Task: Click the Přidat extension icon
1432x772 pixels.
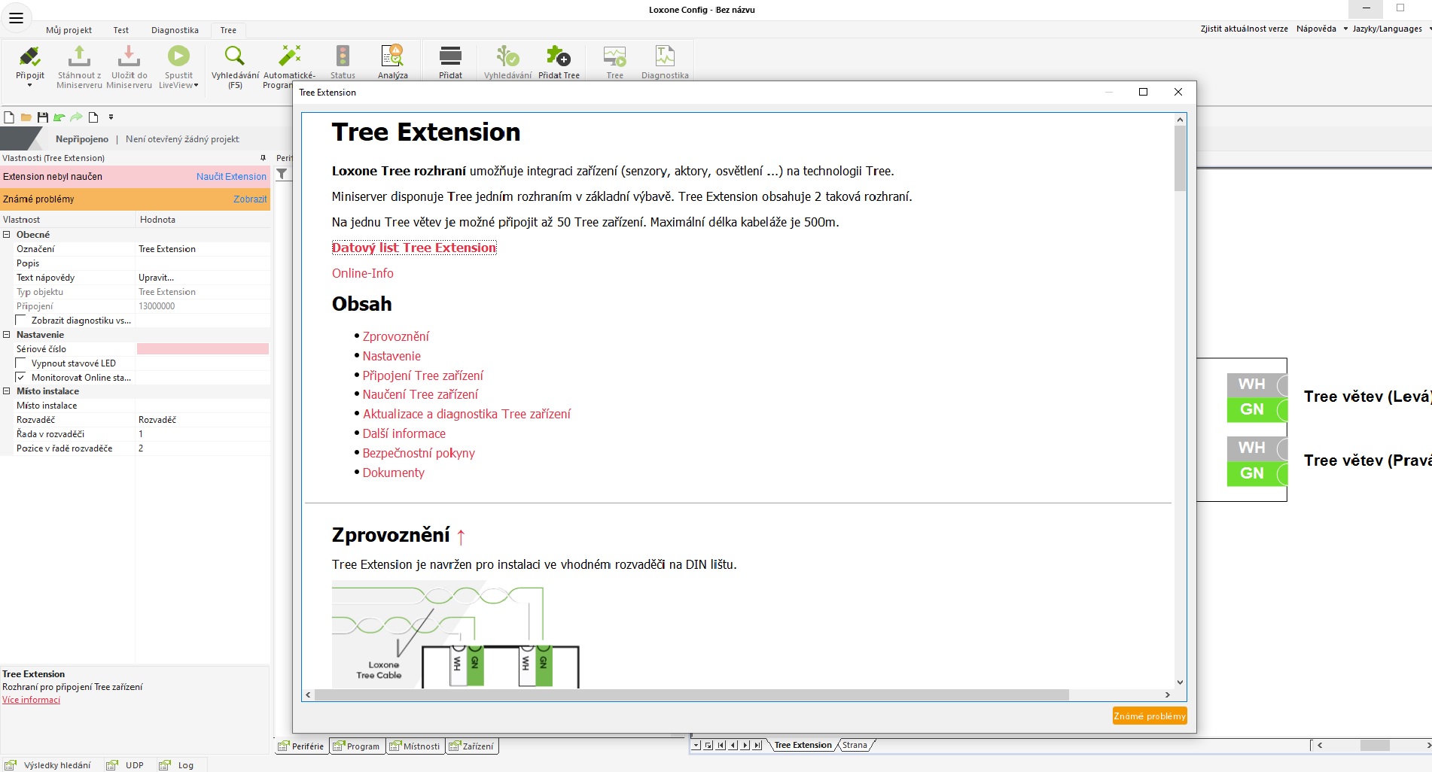Action: 450,57
